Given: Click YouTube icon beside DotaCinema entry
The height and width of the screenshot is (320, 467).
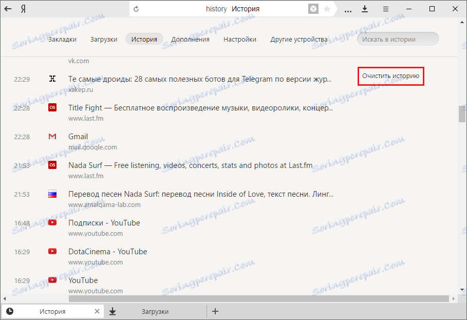Looking at the screenshot, I should [x=52, y=251].
